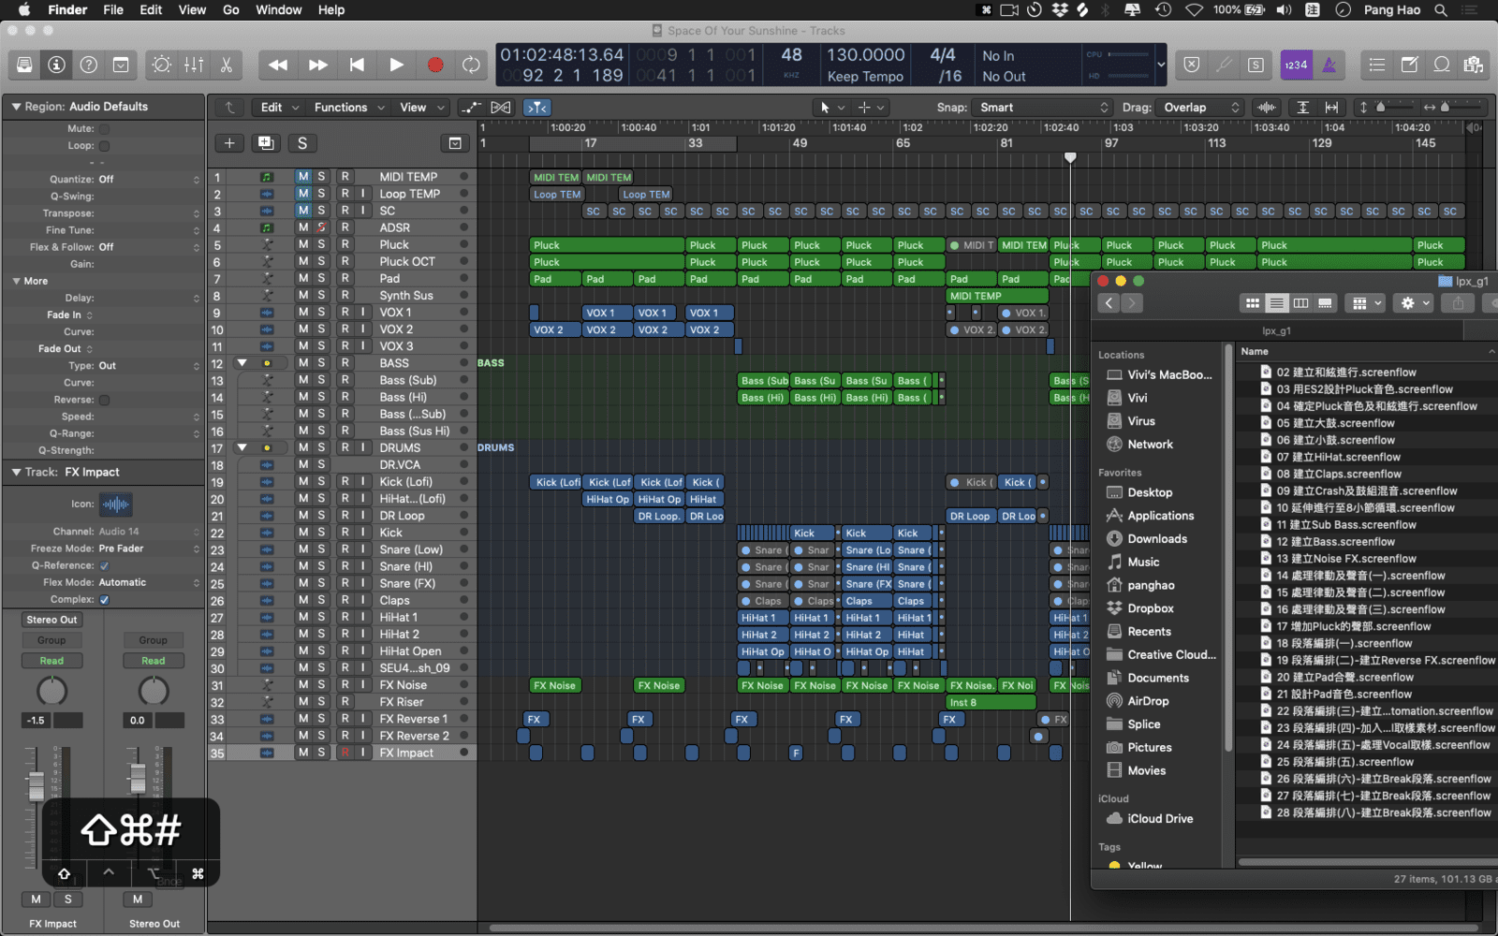This screenshot has width=1498, height=936.
Task: Toggle Q-Reference checkbox in Track inspector
Action: pyautogui.click(x=104, y=565)
